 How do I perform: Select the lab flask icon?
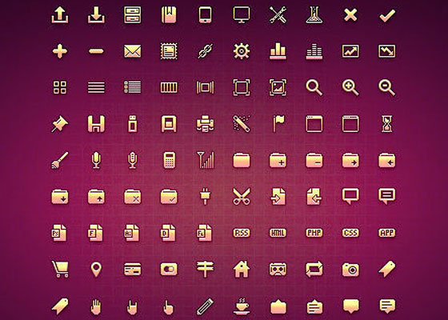click(314, 15)
